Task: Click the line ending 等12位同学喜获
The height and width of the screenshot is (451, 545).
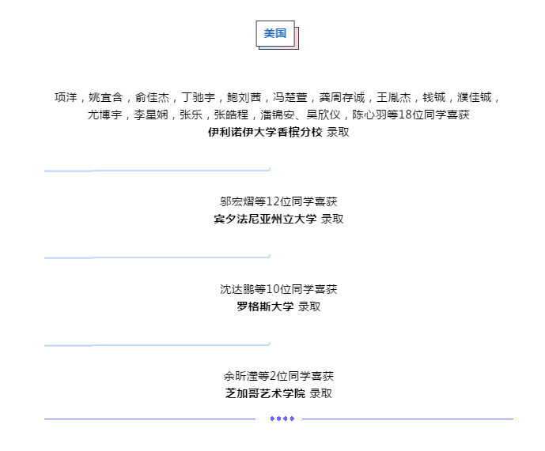Action: (x=278, y=201)
